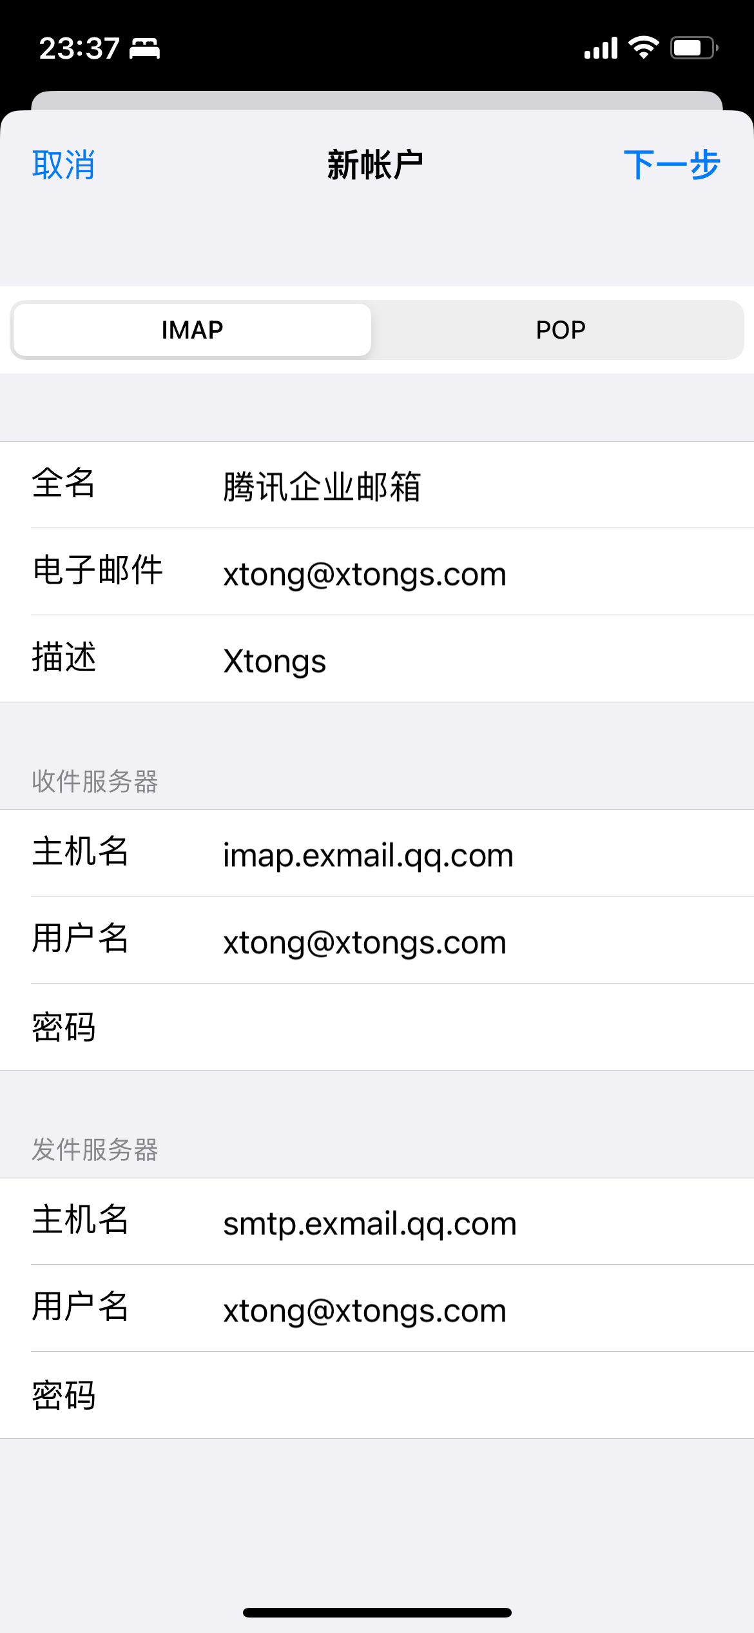Tap the cellular signal bars icon
Viewport: 754px width, 1633px height.
pyautogui.click(x=601, y=48)
